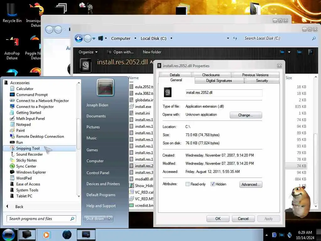Open Connect to a Projector entry
Image resolution: width=321 pixels, height=241 pixels.
coord(35,107)
